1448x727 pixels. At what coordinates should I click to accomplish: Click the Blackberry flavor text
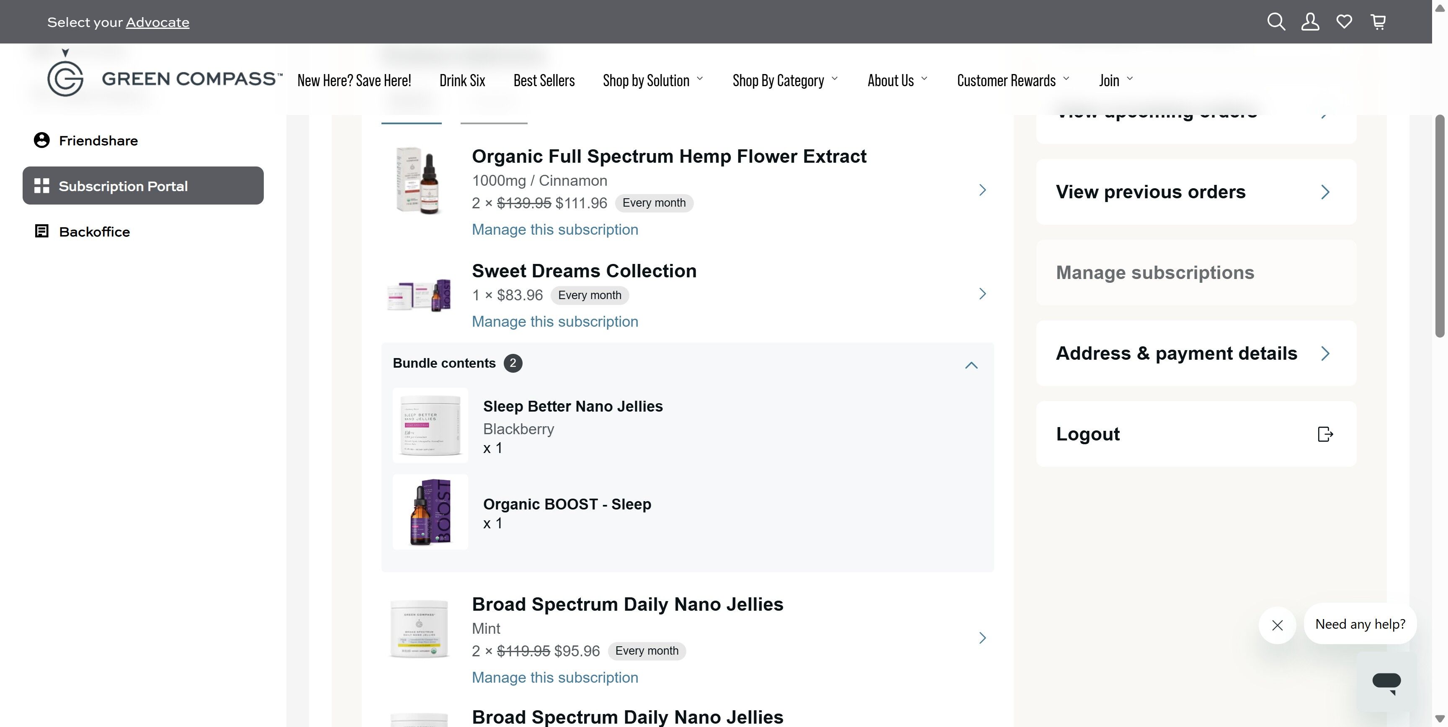tap(518, 429)
